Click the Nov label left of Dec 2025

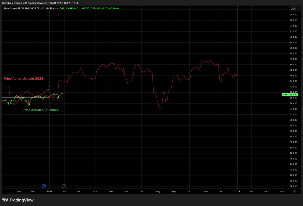point(19,191)
